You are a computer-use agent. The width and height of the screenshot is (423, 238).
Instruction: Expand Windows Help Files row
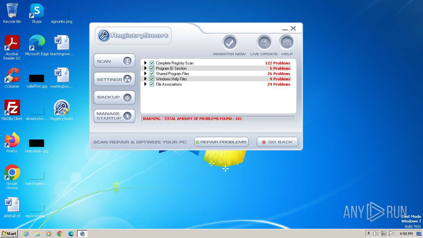click(x=145, y=79)
